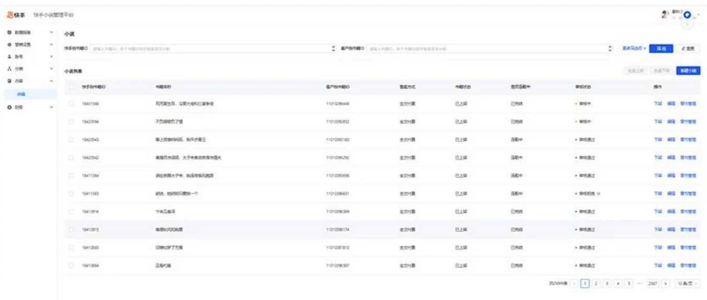
Task: Click the blue 新建小说 create novel button
Action: click(x=688, y=71)
